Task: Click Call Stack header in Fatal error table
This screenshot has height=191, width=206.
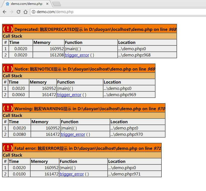Action: [82, 155]
